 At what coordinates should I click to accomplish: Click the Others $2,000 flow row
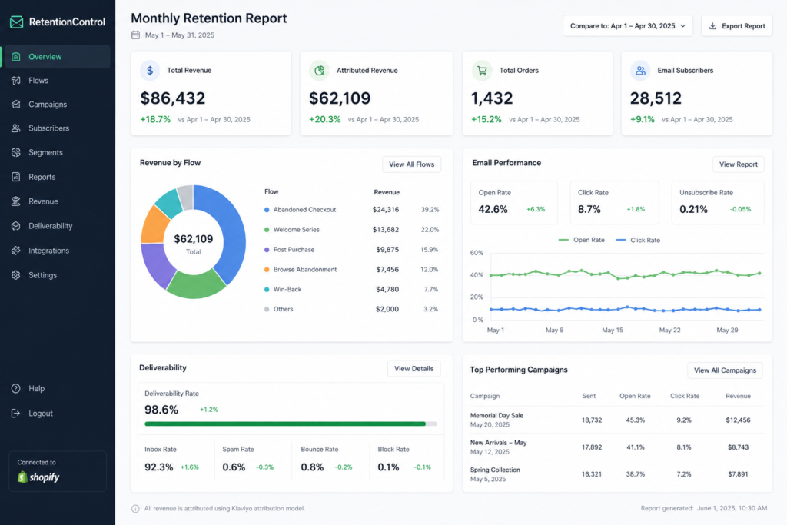351,309
